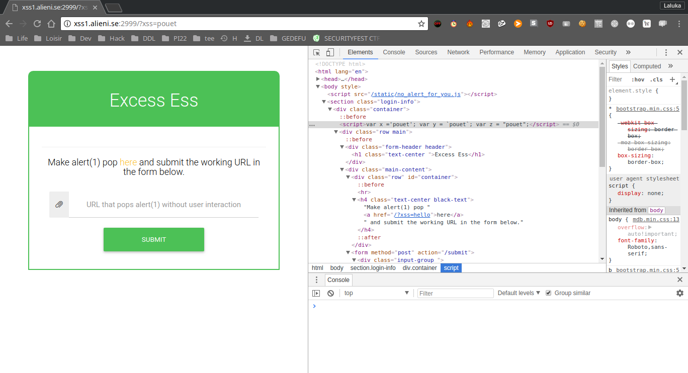This screenshot has width=688, height=373.
Task: Collapse the form method post node
Action: (348, 252)
